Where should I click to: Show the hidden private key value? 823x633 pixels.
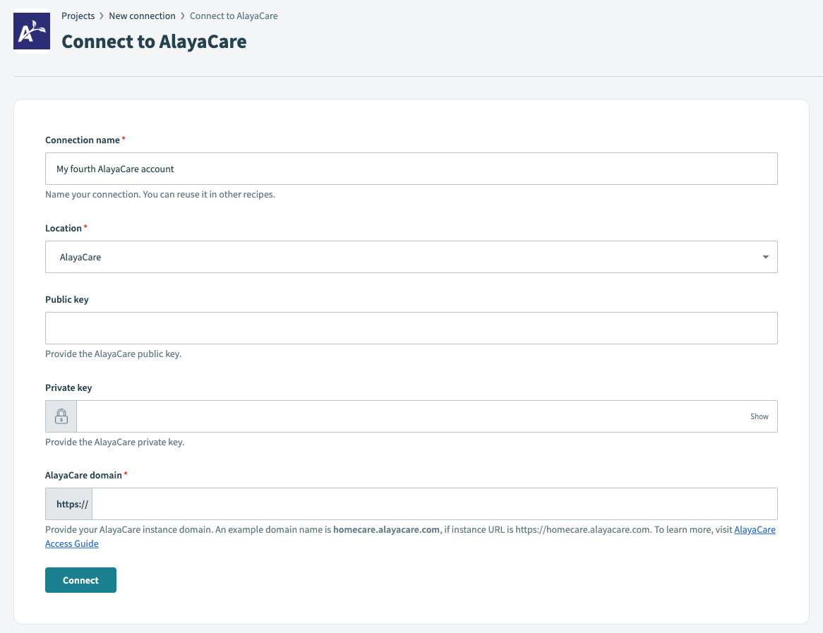tap(759, 416)
